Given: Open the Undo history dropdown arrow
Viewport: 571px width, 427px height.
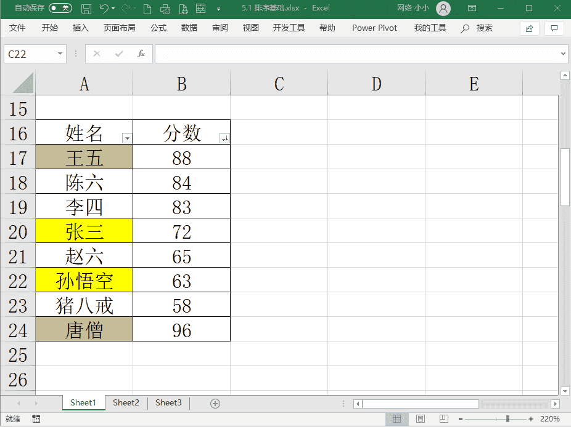Looking at the screenshot, I should tap(113, 9).
